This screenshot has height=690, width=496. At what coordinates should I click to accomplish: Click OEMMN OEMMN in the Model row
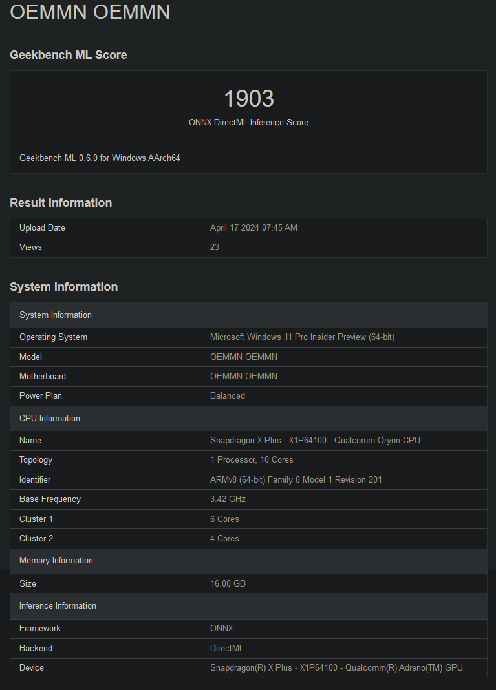(244, 357)
